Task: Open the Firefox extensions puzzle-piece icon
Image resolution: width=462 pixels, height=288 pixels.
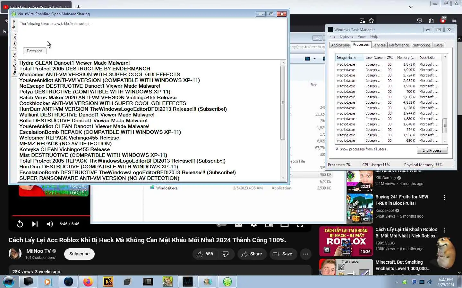Action: [x=431, y=20]
